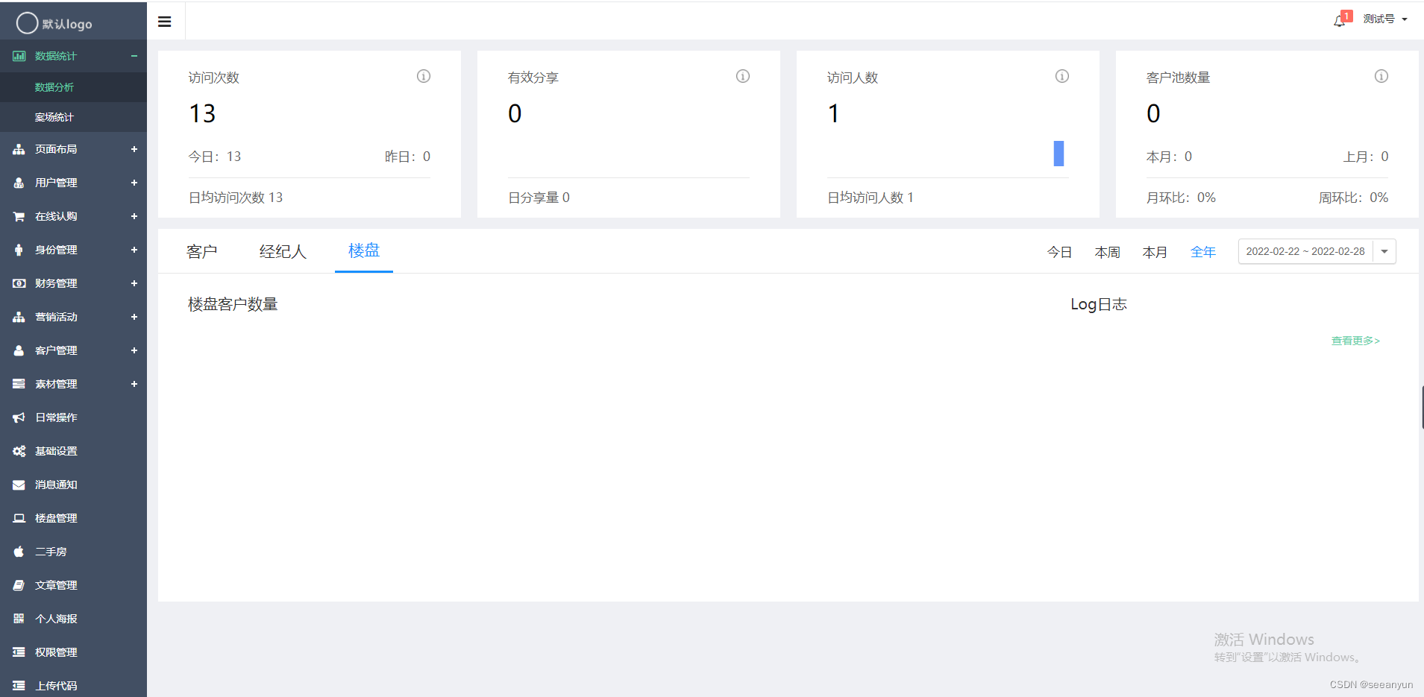The width and height of the screenshot is (1424, 697).
Task: Expand the 客户管理 submenu
Action: coord(134,350)
